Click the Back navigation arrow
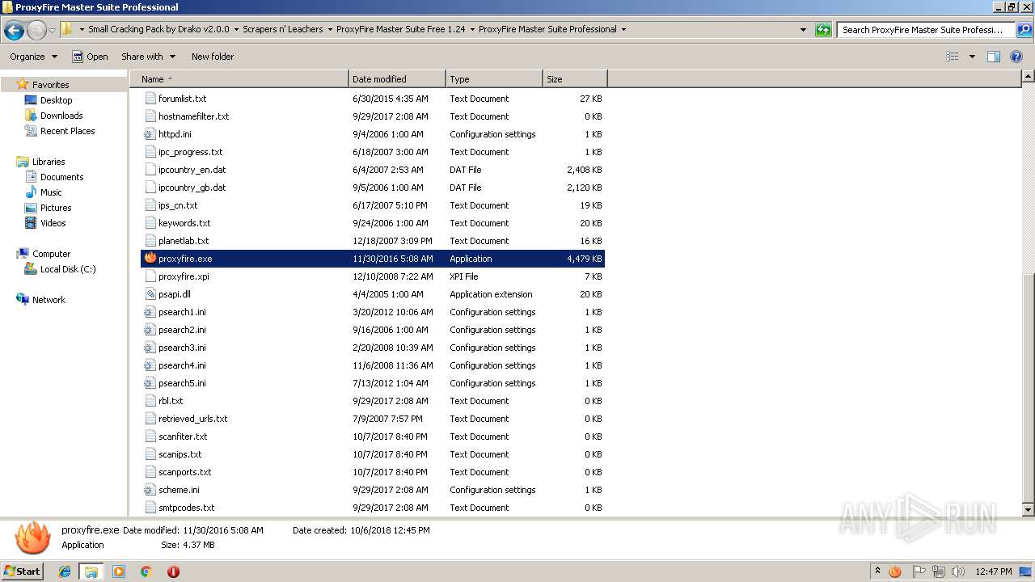Viewport: 1035px width, 582px height. click(x=14, y=30)
